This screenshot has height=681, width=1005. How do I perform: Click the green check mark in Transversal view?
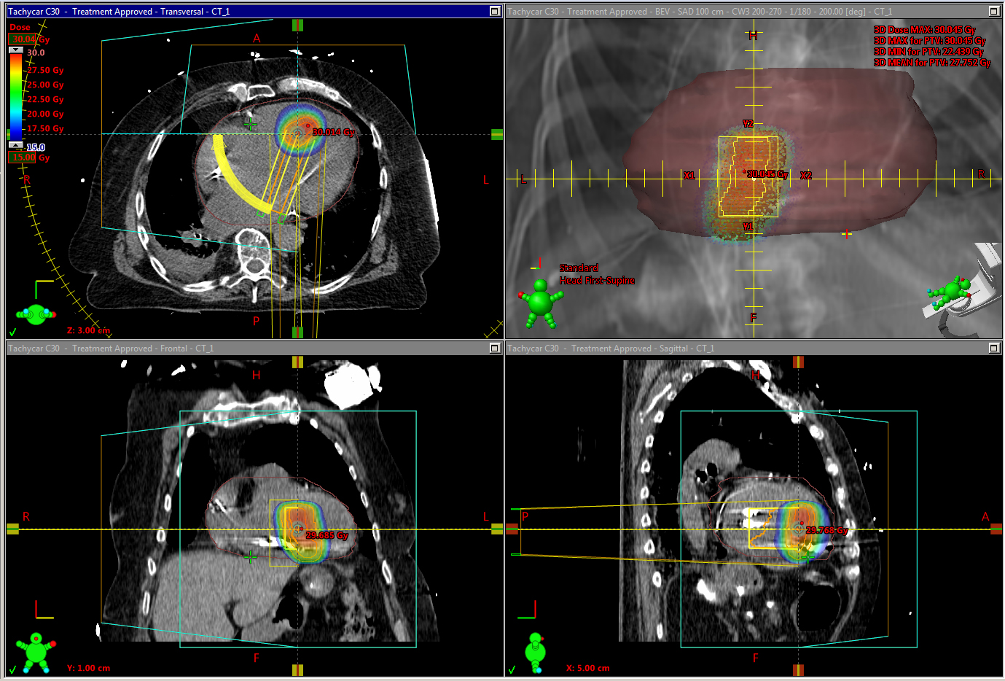pyautogui.click(x=12, y=332)
